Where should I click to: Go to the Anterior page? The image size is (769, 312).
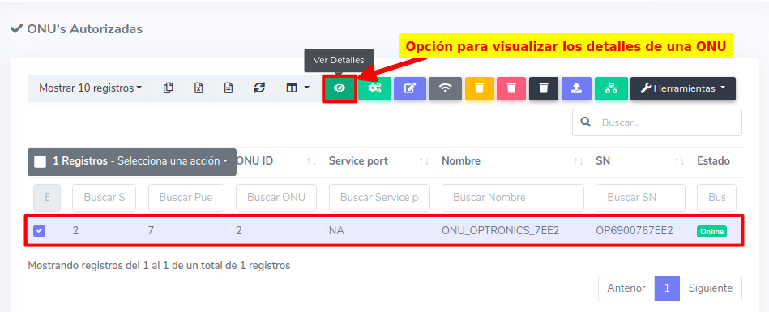626,288
